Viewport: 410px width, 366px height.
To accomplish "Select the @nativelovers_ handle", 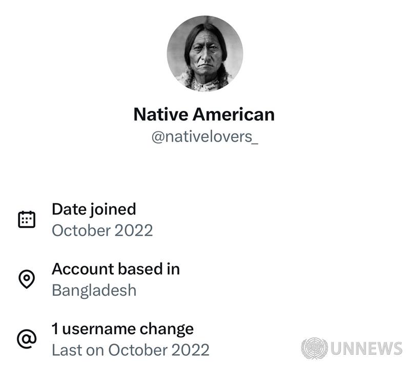I will pos(204,138).
